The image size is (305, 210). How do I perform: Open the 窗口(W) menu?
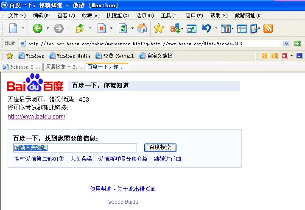coord(194,16)
